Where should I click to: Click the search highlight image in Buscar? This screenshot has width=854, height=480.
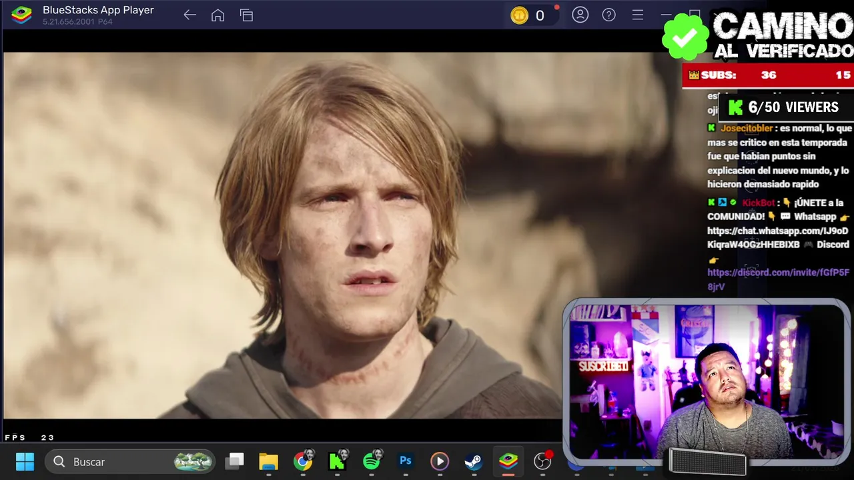pyautogui.click(x=193, y=461)
